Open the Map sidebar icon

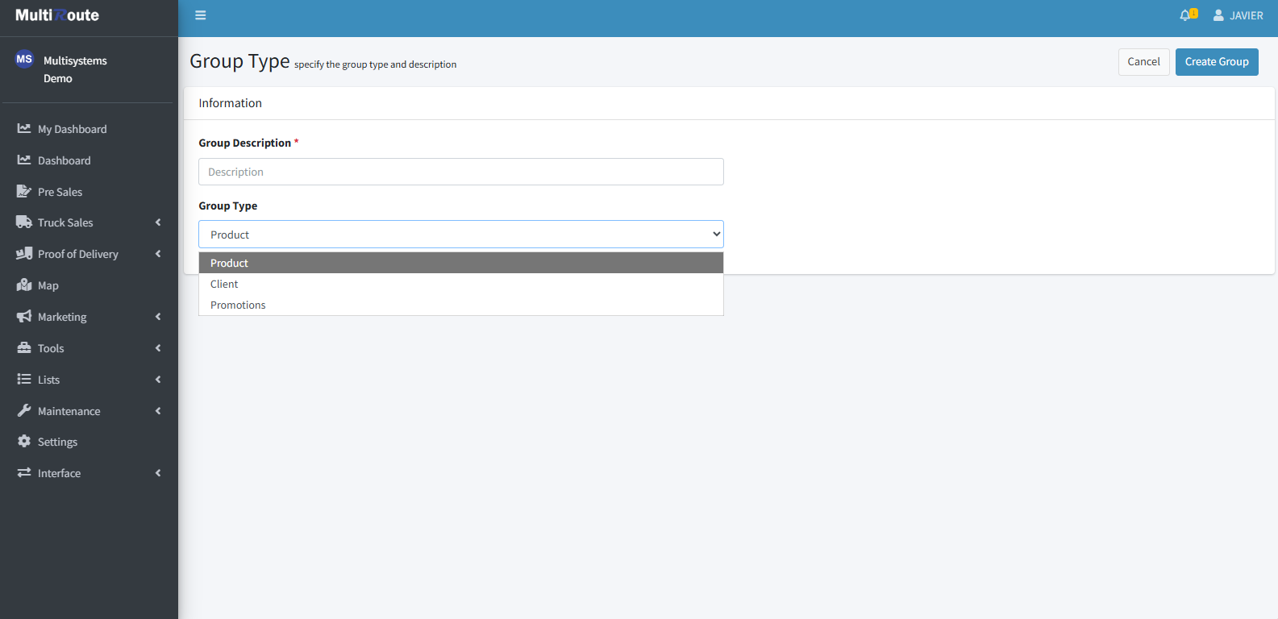tap(24, 285)
